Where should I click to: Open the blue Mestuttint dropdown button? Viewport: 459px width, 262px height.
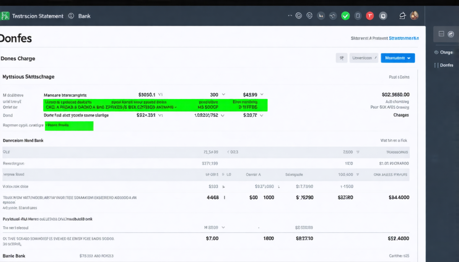click(398, 58)
